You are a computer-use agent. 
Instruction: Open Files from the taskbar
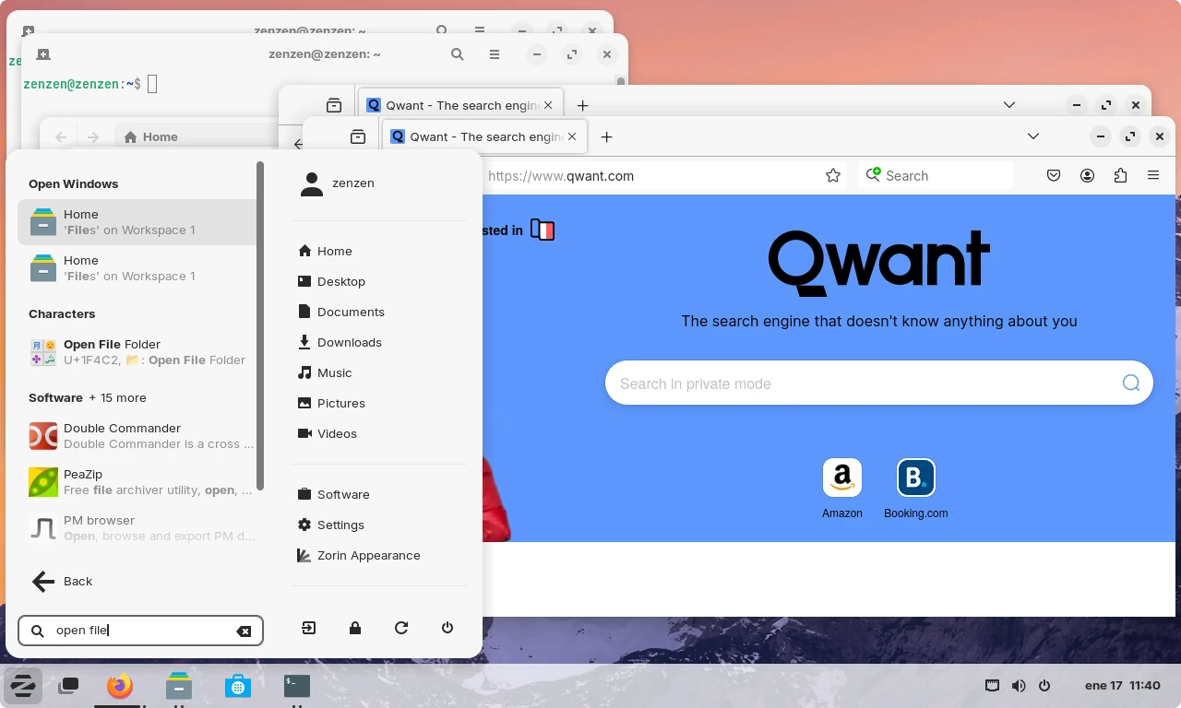[x=179, y=686]
